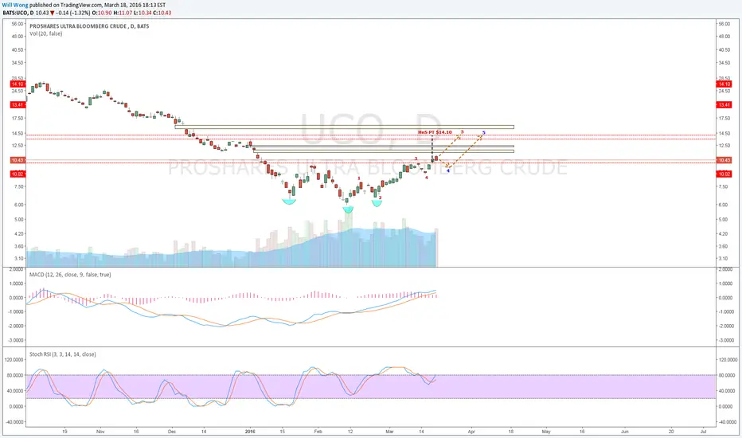Click the 34.50 label on left price axis

[x=18, y=63]
